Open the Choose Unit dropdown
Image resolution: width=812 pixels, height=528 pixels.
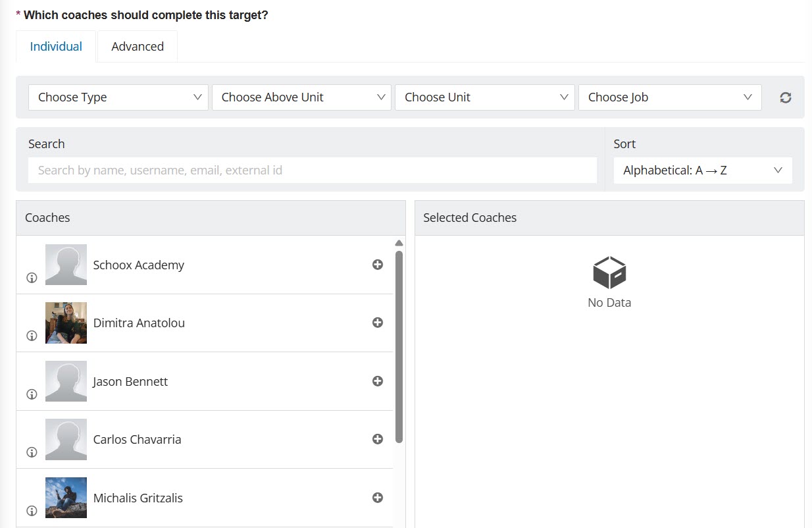pyautogui.click(x=484, y=97)
